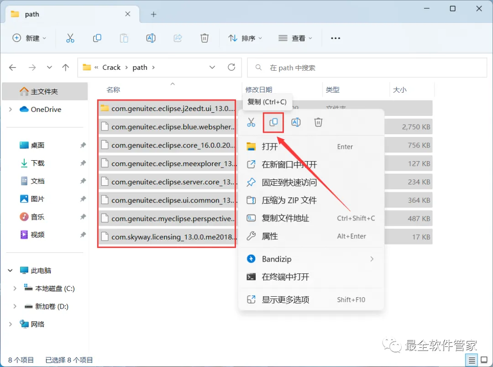
Task: Open the 排序 Sort dropdown
Action: click(245, 38)
